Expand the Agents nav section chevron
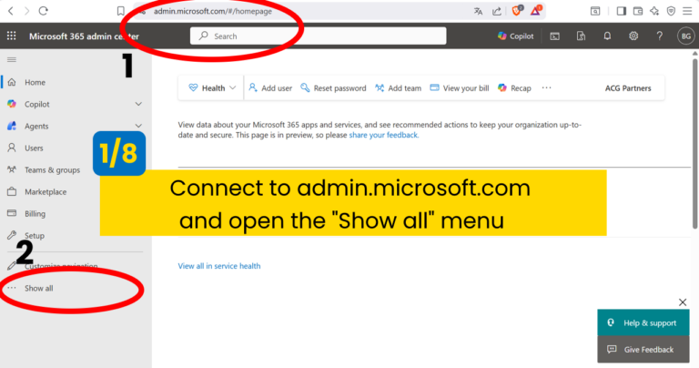This screenshot has width=699, height=368. point(138,127)
